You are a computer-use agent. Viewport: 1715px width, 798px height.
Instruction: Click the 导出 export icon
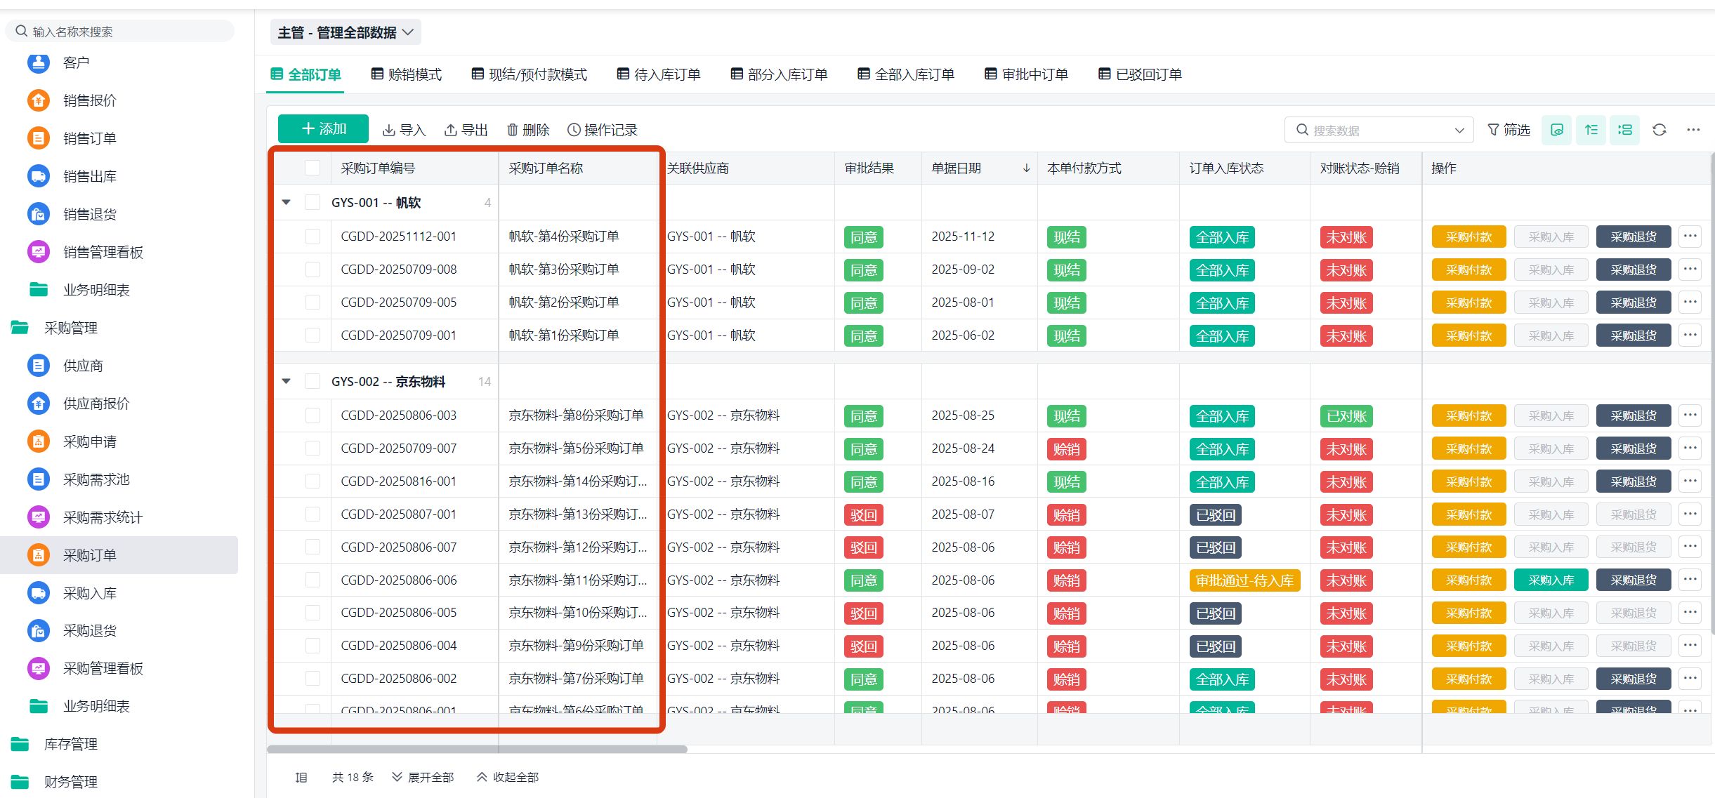coord(451,130)
